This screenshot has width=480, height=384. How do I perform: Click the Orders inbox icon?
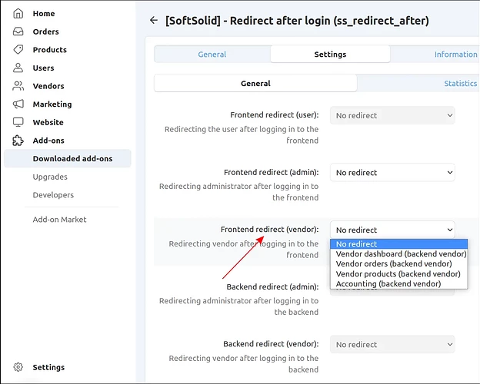click(18, 31)
